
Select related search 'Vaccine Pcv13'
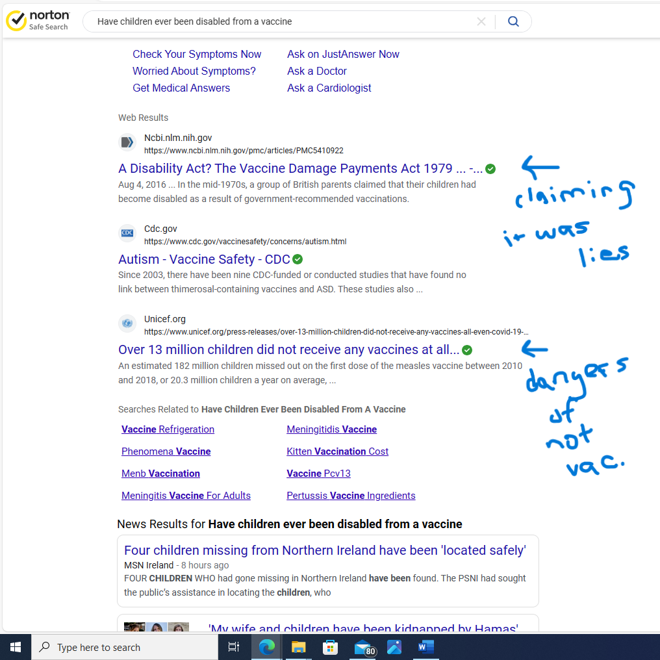pos(318,474)
